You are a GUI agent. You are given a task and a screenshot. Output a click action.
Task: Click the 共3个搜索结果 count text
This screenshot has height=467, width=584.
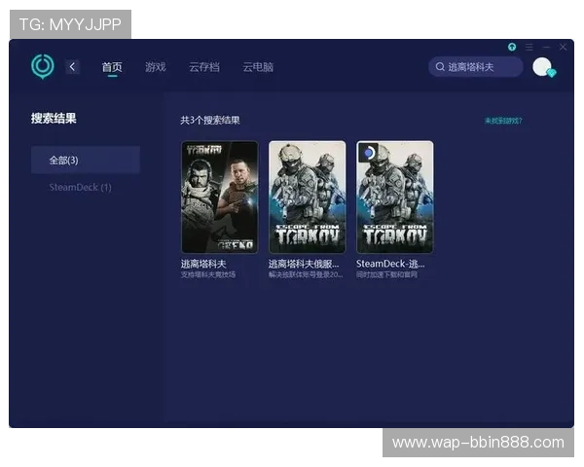210,121
